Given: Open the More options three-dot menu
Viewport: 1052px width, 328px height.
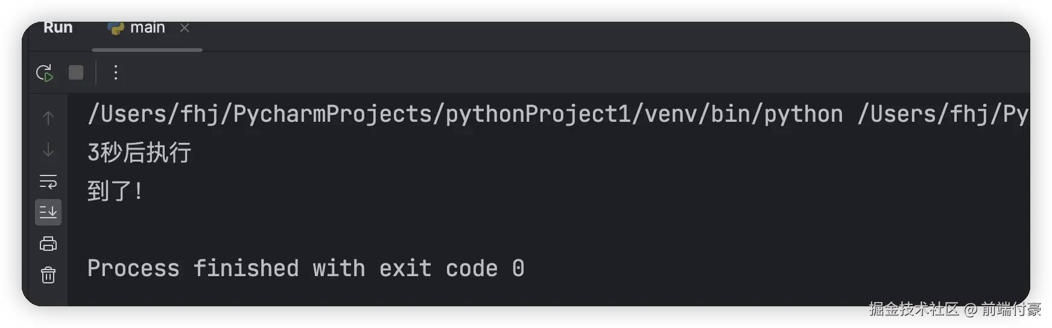Looking at the screenshot, I should [116, 73].
